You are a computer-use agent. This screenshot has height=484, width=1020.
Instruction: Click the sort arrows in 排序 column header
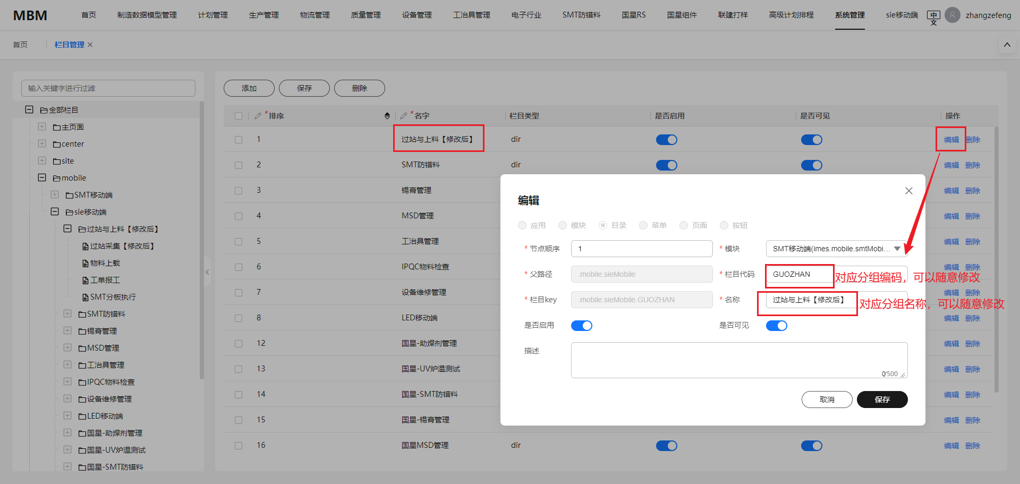click(x=387, y=116)
